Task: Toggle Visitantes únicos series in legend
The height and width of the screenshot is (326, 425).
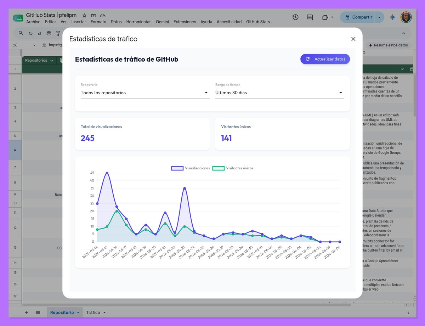Action: [233, 168]
